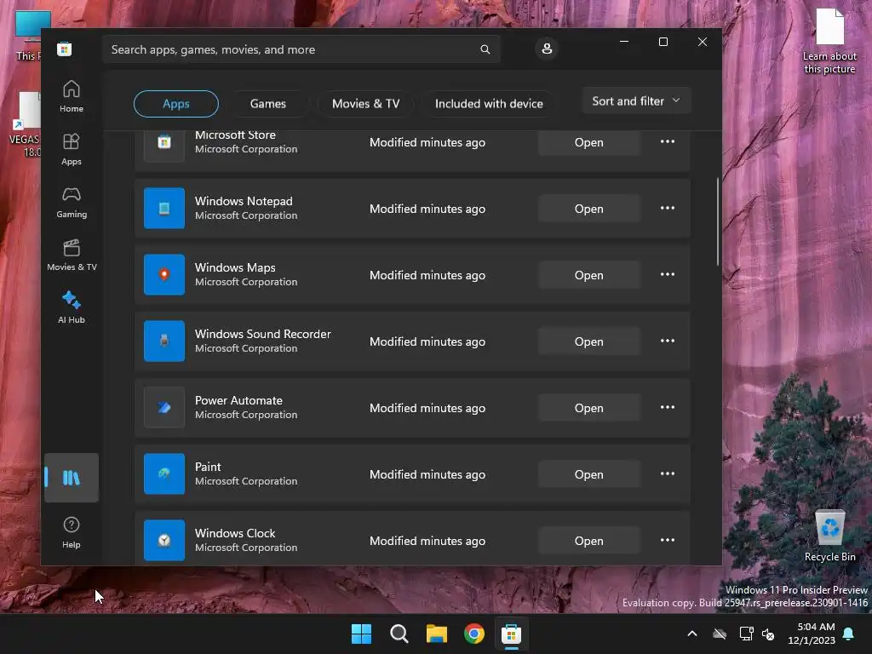The width and height of the screenshot is (872, 654).
Task: Open Microsoft Store with Open button
Action: 589,142
